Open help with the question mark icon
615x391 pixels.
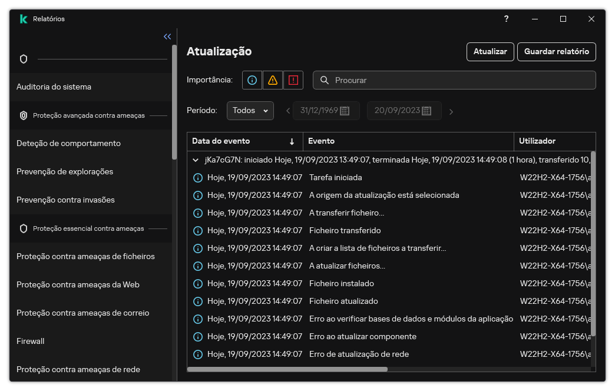click(x=506, y=19)
